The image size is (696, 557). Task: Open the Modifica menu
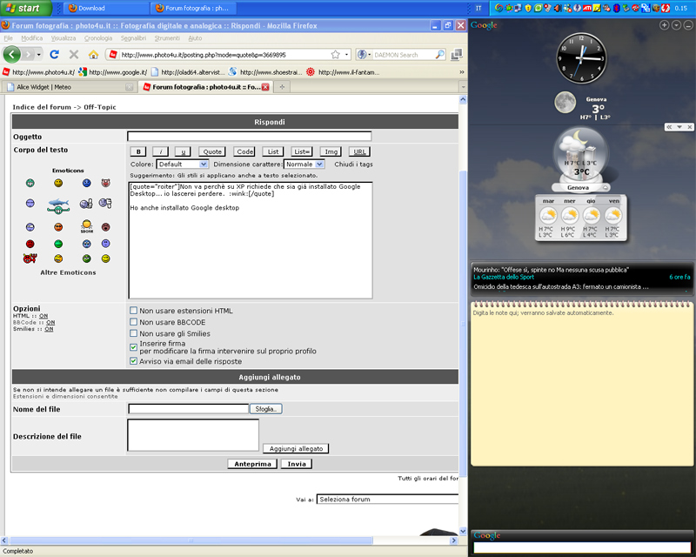pos(32,38)
